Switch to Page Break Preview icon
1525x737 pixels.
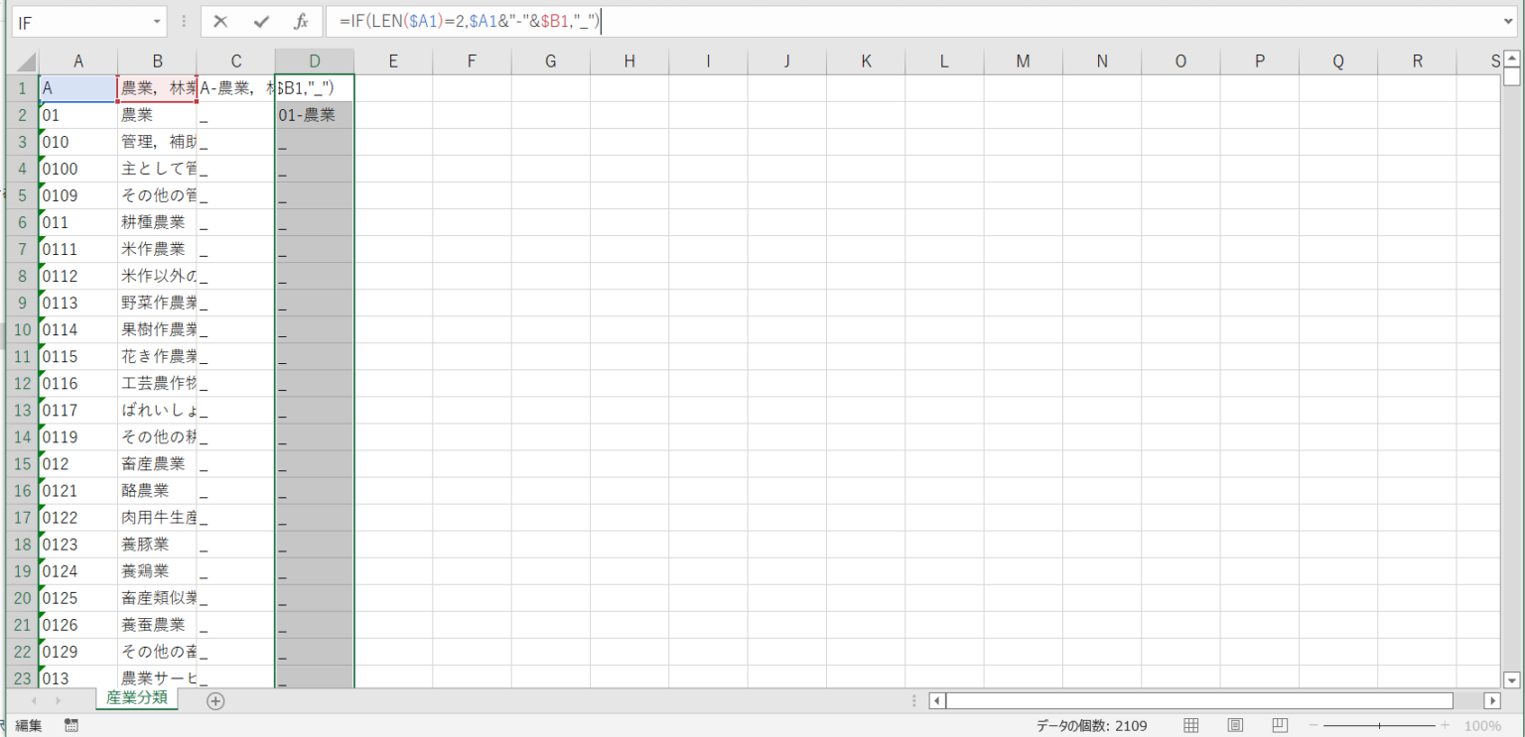pyautogui.click(x=1281, y=726)
